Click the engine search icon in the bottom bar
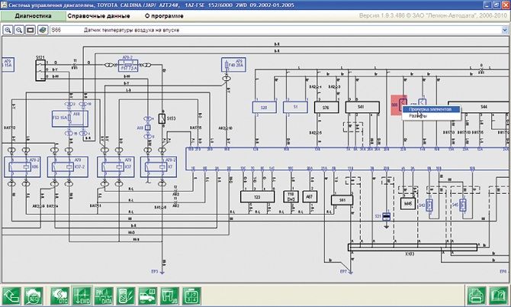Image resolution: width=511 pixels, height=307 pixels. (34, 296)
